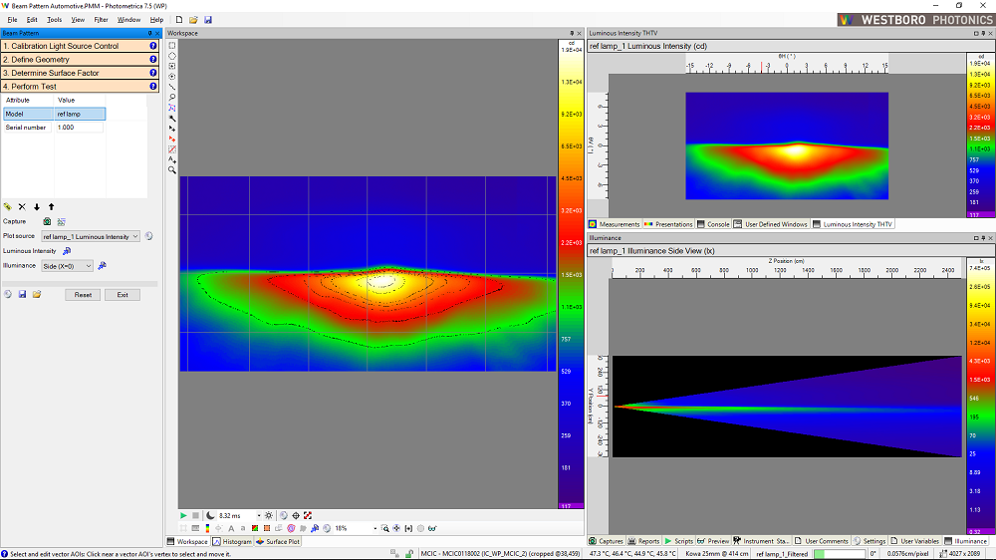Click the Illuminance Side View plot
Screen dimensions: 996x560
click(x=787, y=407)
